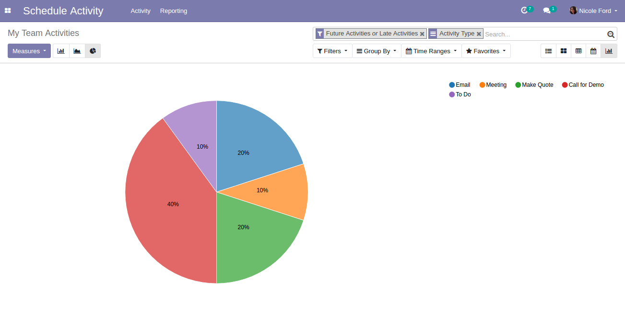Switch to bar chart mode

pos(61,51)
